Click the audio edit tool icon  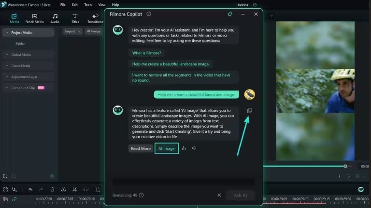pos(86,189)
